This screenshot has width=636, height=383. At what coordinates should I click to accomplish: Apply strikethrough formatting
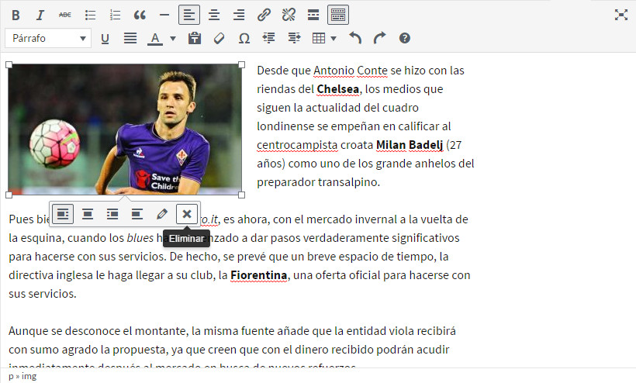pos(65,16)
